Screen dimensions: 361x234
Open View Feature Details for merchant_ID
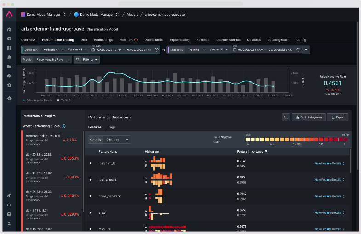coord(329,163)
